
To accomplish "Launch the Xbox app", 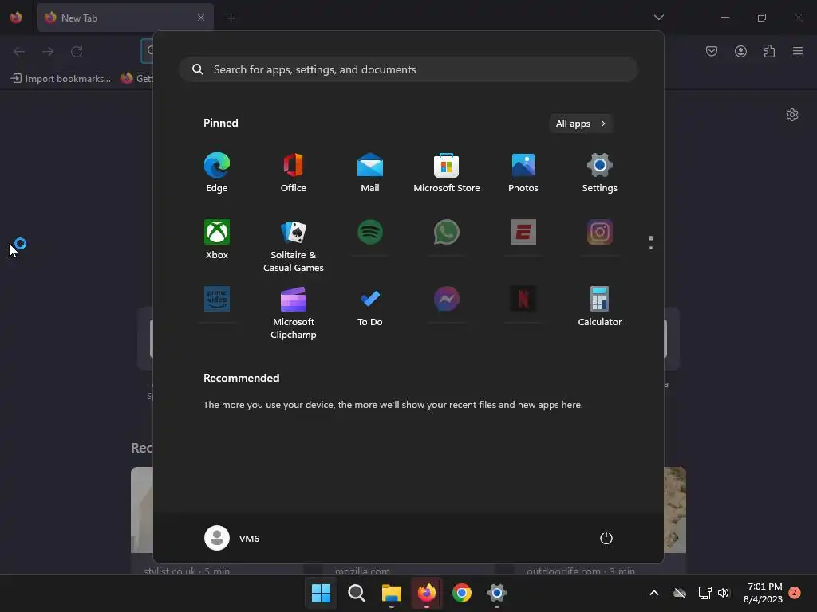I will click(217, 239).
